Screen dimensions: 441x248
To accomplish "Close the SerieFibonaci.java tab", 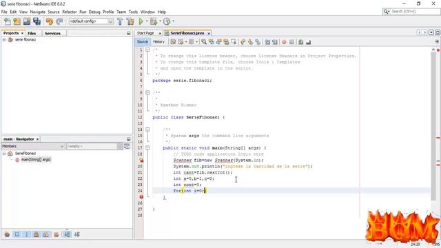I will (209, 34).
